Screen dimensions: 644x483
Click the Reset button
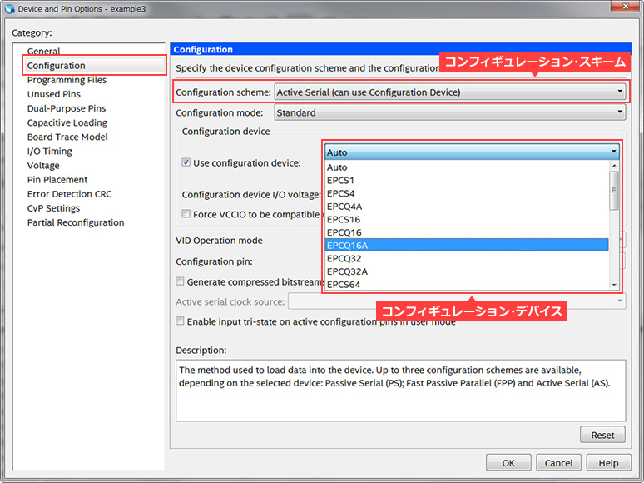tap(602, 435)
